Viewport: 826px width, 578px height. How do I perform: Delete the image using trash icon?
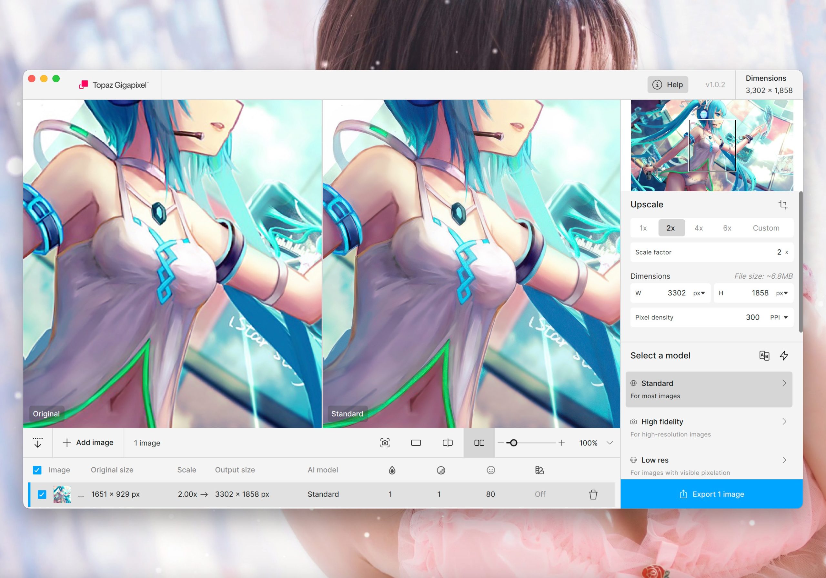click(593, 494)
